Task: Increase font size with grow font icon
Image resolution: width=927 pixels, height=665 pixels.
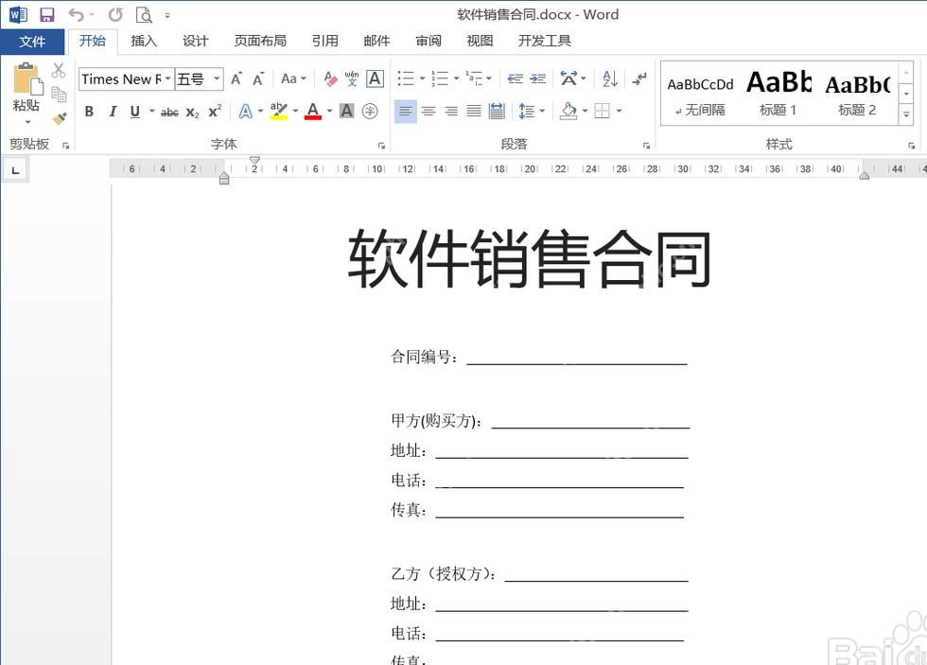Action: 236,79
